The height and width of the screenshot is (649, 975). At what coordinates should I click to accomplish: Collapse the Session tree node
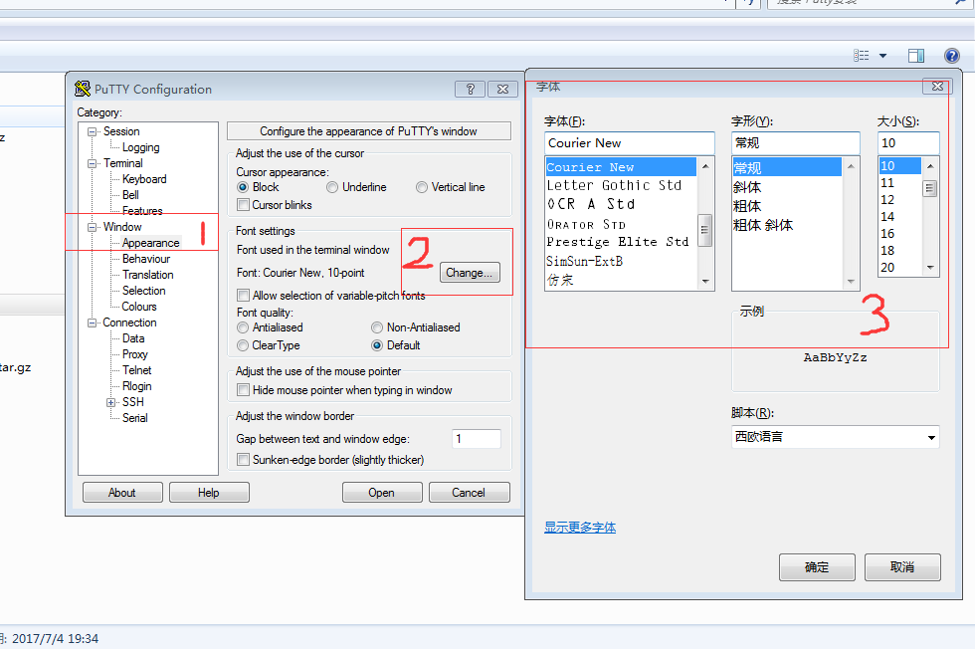(x=92, y=132)
